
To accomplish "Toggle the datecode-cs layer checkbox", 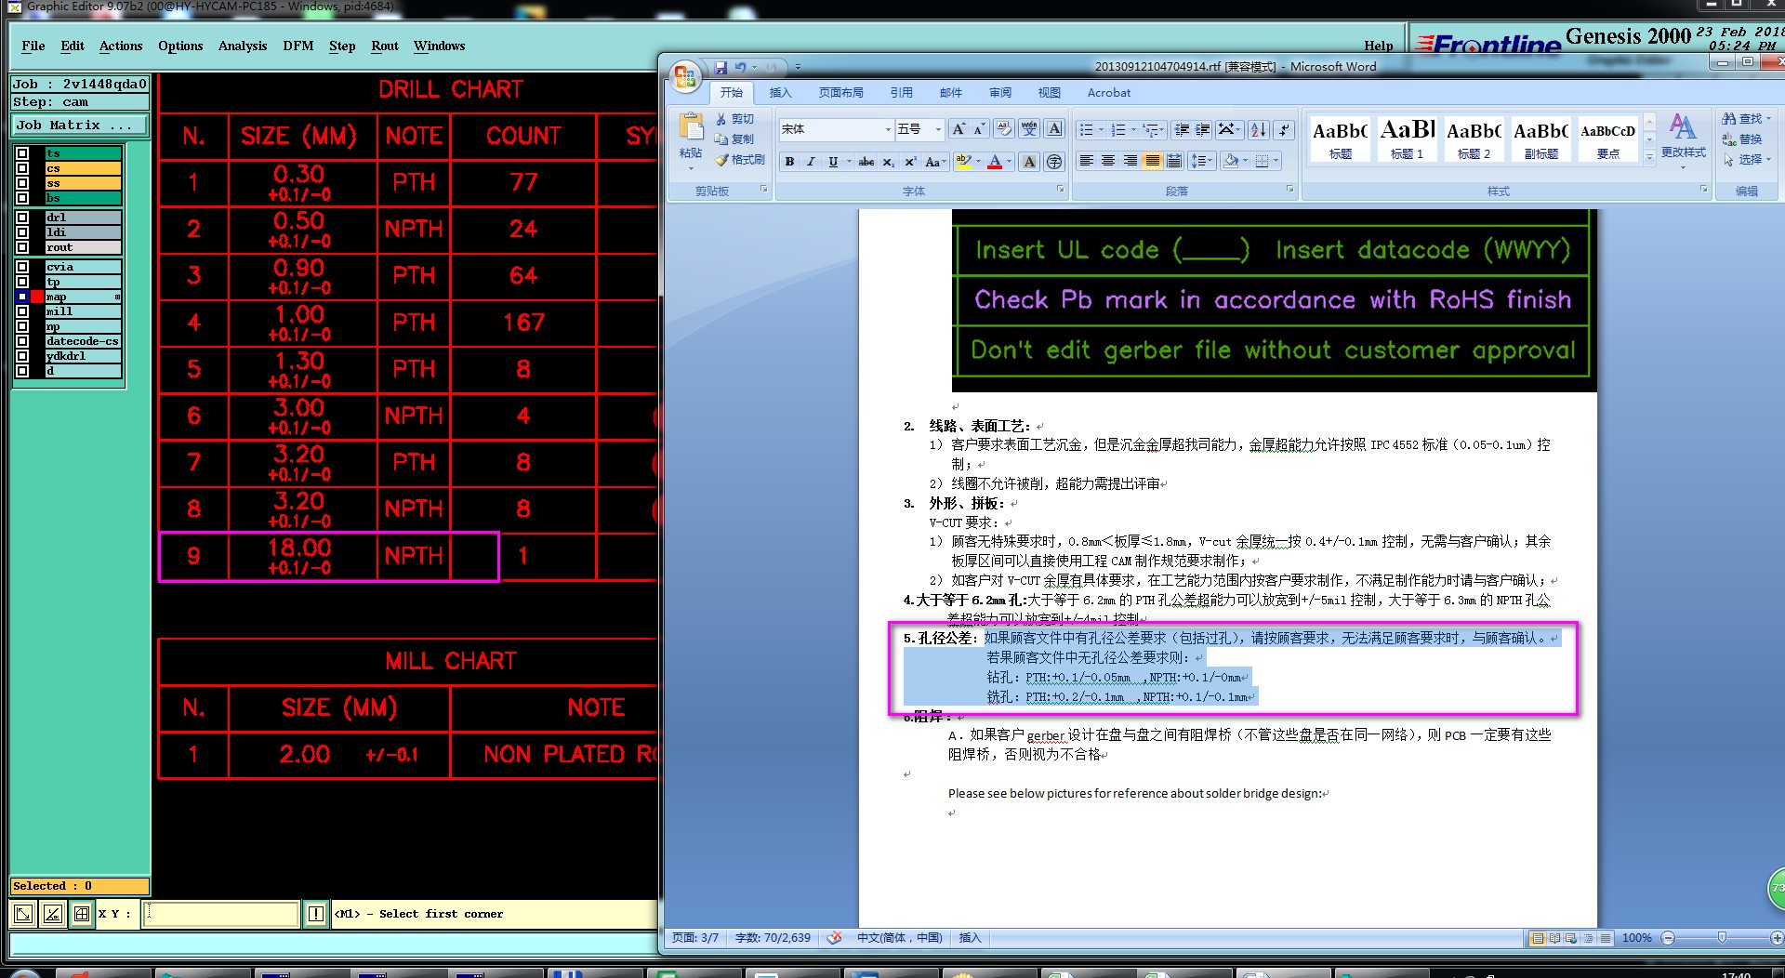I will (22, 341).
